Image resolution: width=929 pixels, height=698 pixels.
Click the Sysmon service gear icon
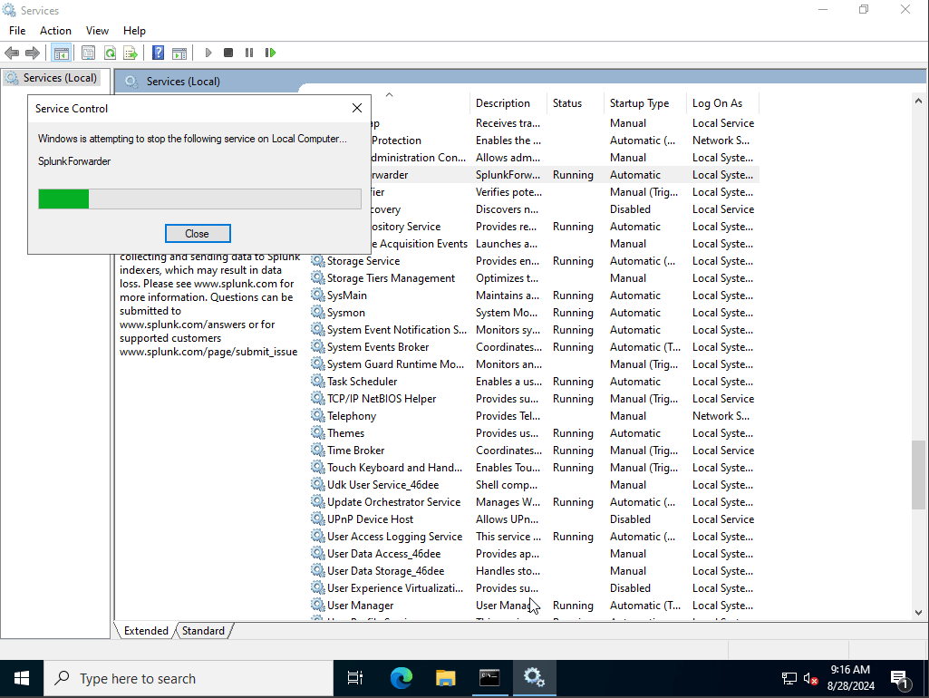(318, 312)
